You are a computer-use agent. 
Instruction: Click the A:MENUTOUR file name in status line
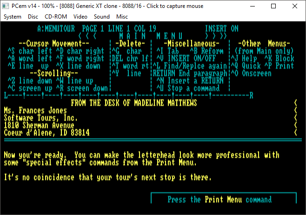56,29
